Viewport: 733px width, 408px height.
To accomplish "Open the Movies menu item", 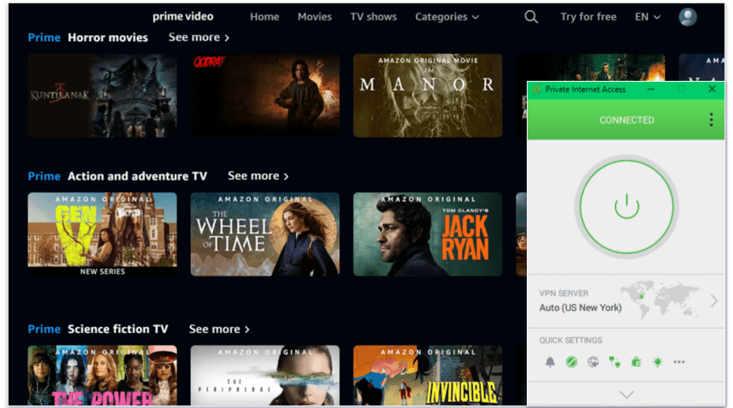I will click(315, 17).
